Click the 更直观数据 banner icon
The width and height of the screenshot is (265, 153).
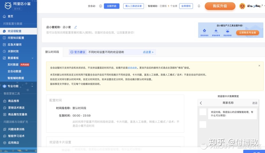tap(227, 31)
